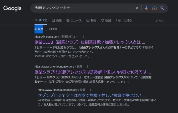
Task: Click the snippet starting 1 日前 — 副業クラブ(副業CLUB)とは
Action: 93,79
